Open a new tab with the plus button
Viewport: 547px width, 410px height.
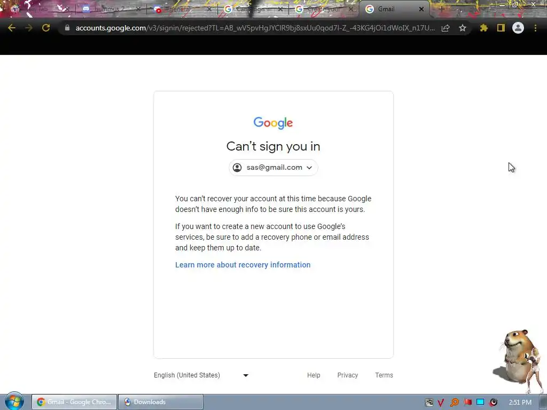441,9
